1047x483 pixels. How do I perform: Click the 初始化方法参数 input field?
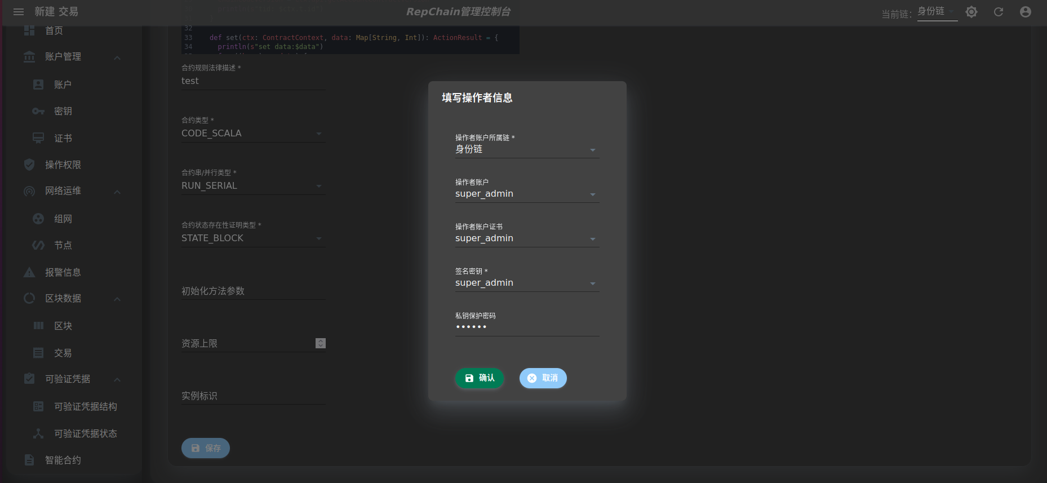253,291
